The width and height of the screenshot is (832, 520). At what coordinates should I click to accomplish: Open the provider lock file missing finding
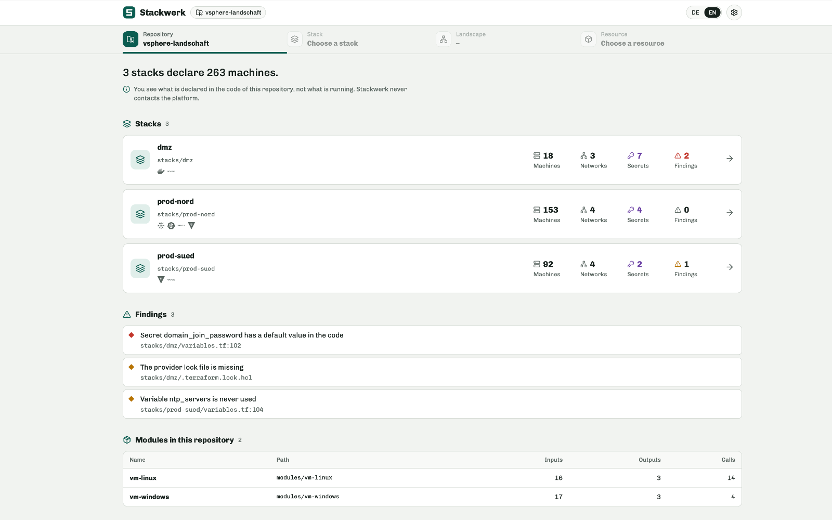tap(432, 372)
